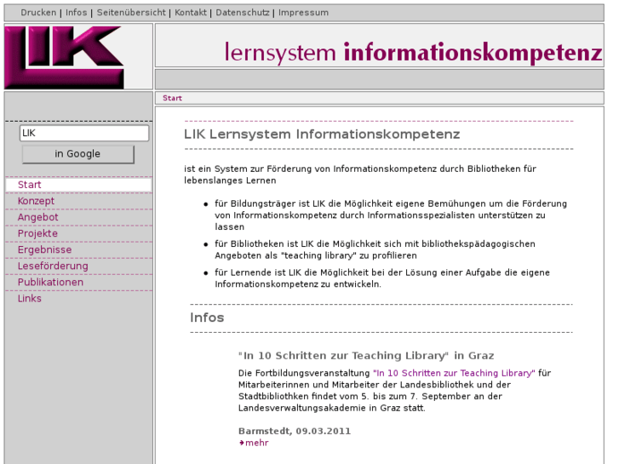Click the Start breadcrumb link

172,98
